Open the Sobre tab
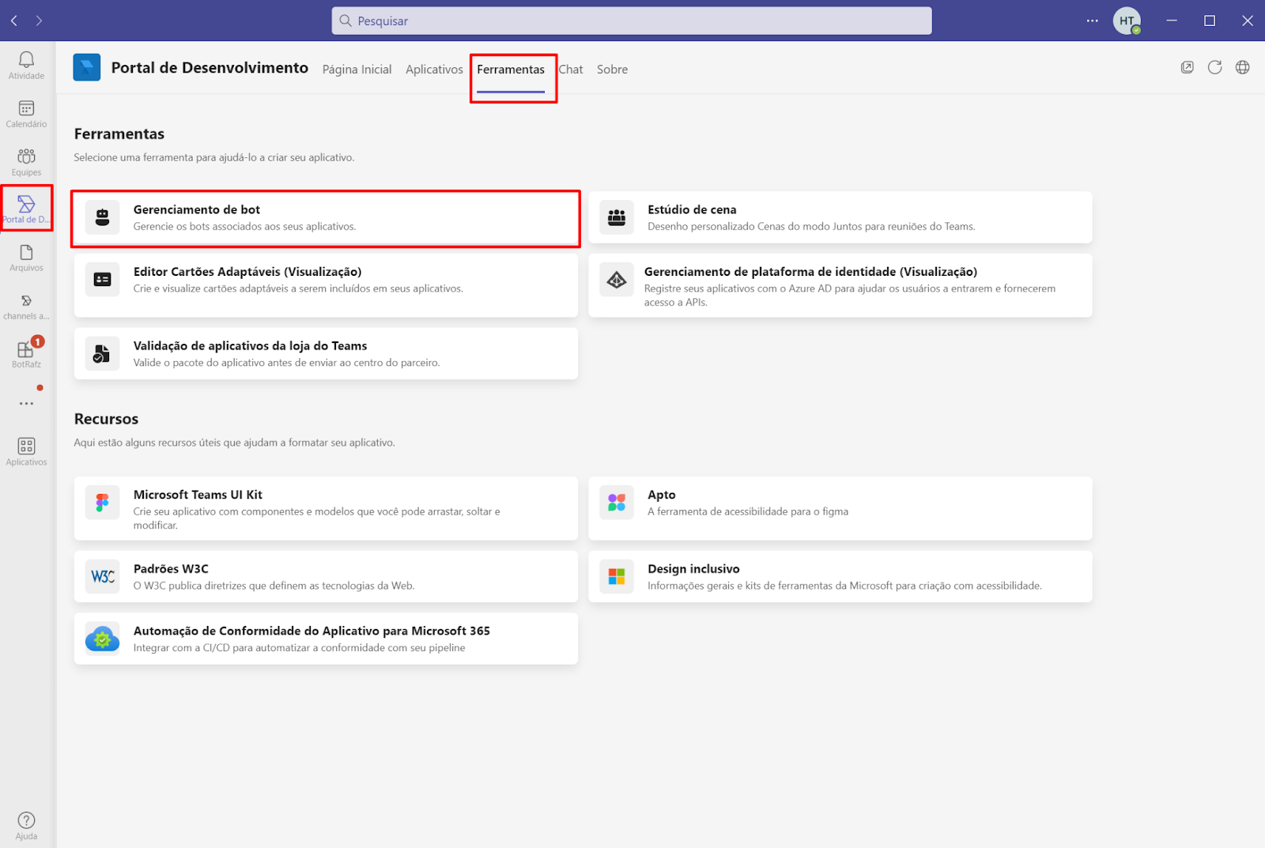This screenshot has width=1265, height=848. coord(612,70)
